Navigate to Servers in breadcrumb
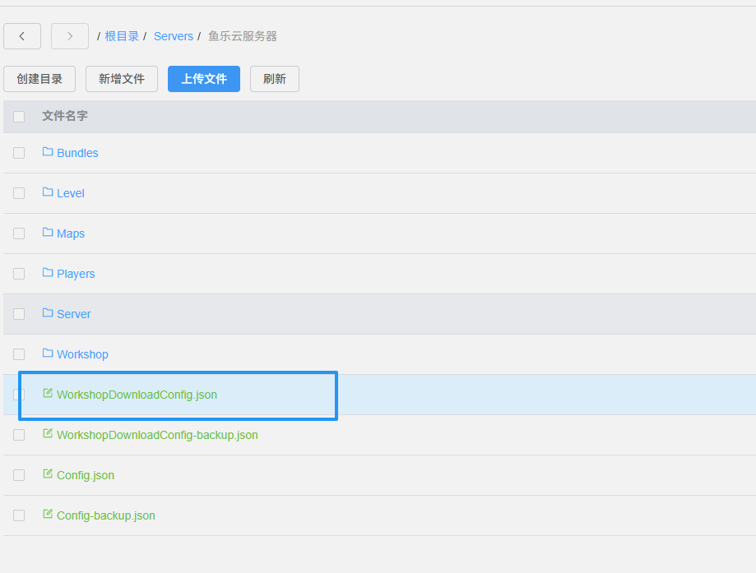 (174, 36)
